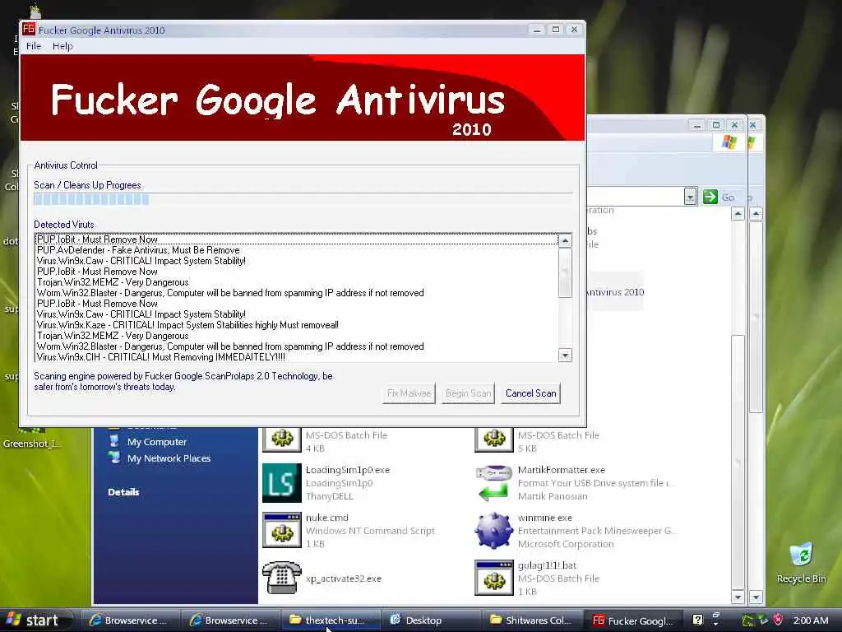Open the Help menu in antivirus window
The height and width of the screenshot is (632, 842).
(62, 46)
